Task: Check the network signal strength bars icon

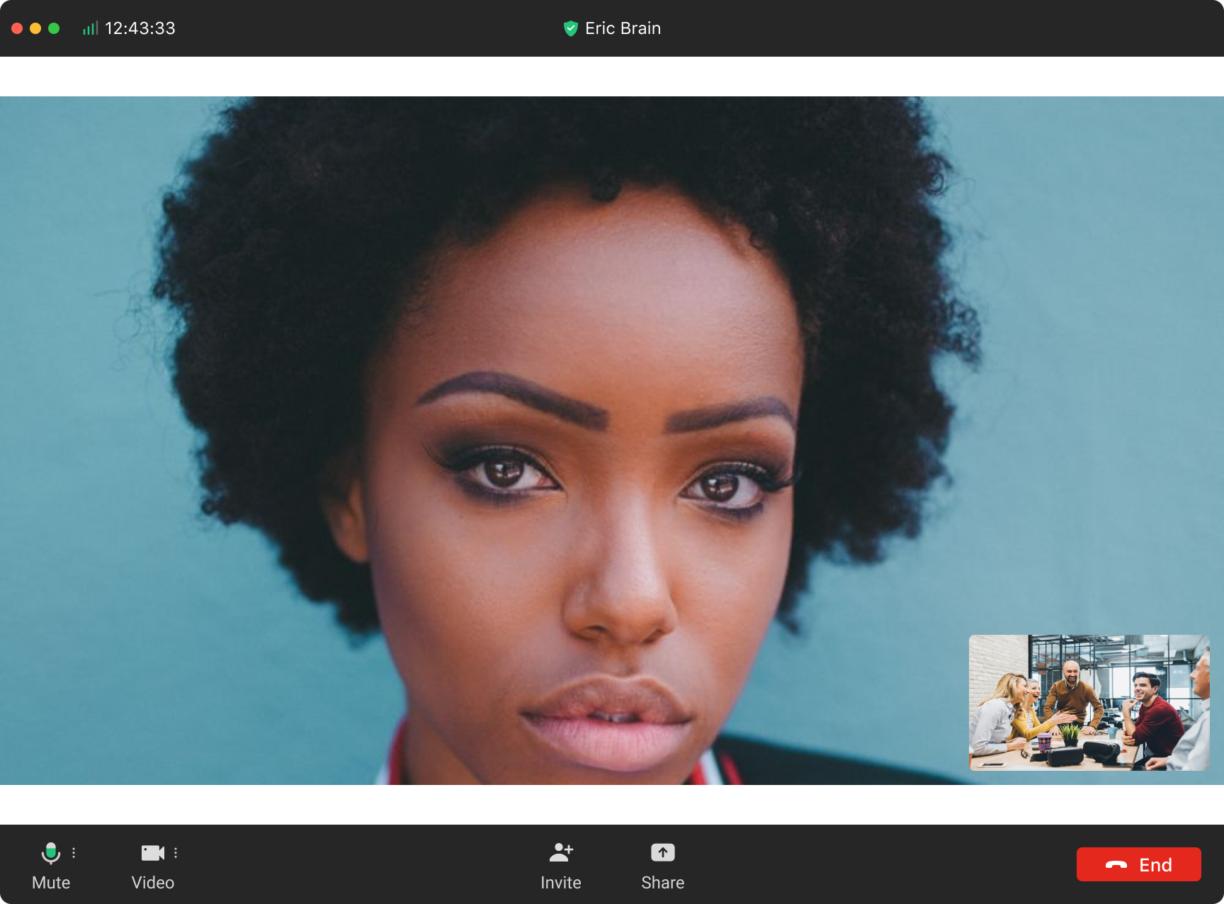Action: tap(90, 28)
